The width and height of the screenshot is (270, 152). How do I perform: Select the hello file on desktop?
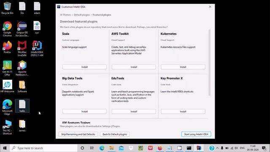click(22, 106)
